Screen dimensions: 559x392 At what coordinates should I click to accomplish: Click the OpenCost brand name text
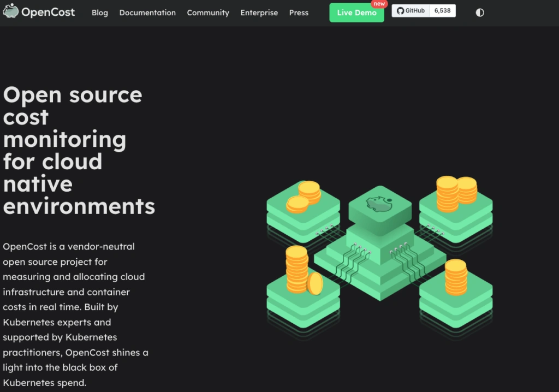tap(48, 12)
